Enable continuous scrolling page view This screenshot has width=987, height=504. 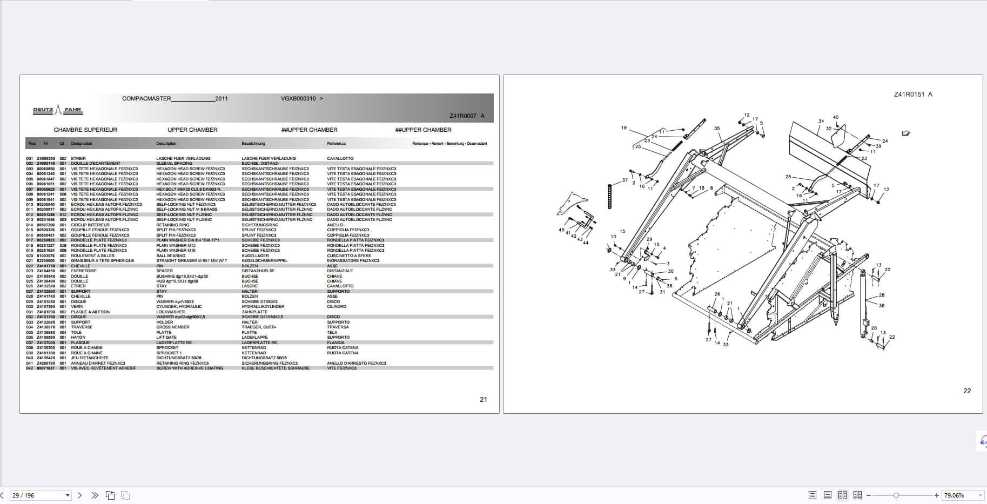(x=828, y=495)
